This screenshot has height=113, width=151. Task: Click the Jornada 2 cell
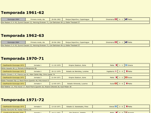(38, 71)
